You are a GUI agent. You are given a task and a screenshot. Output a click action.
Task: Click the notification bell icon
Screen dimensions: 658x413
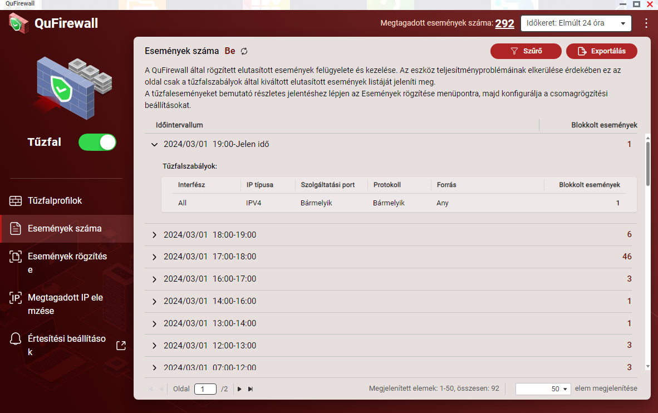coord(16,339)
